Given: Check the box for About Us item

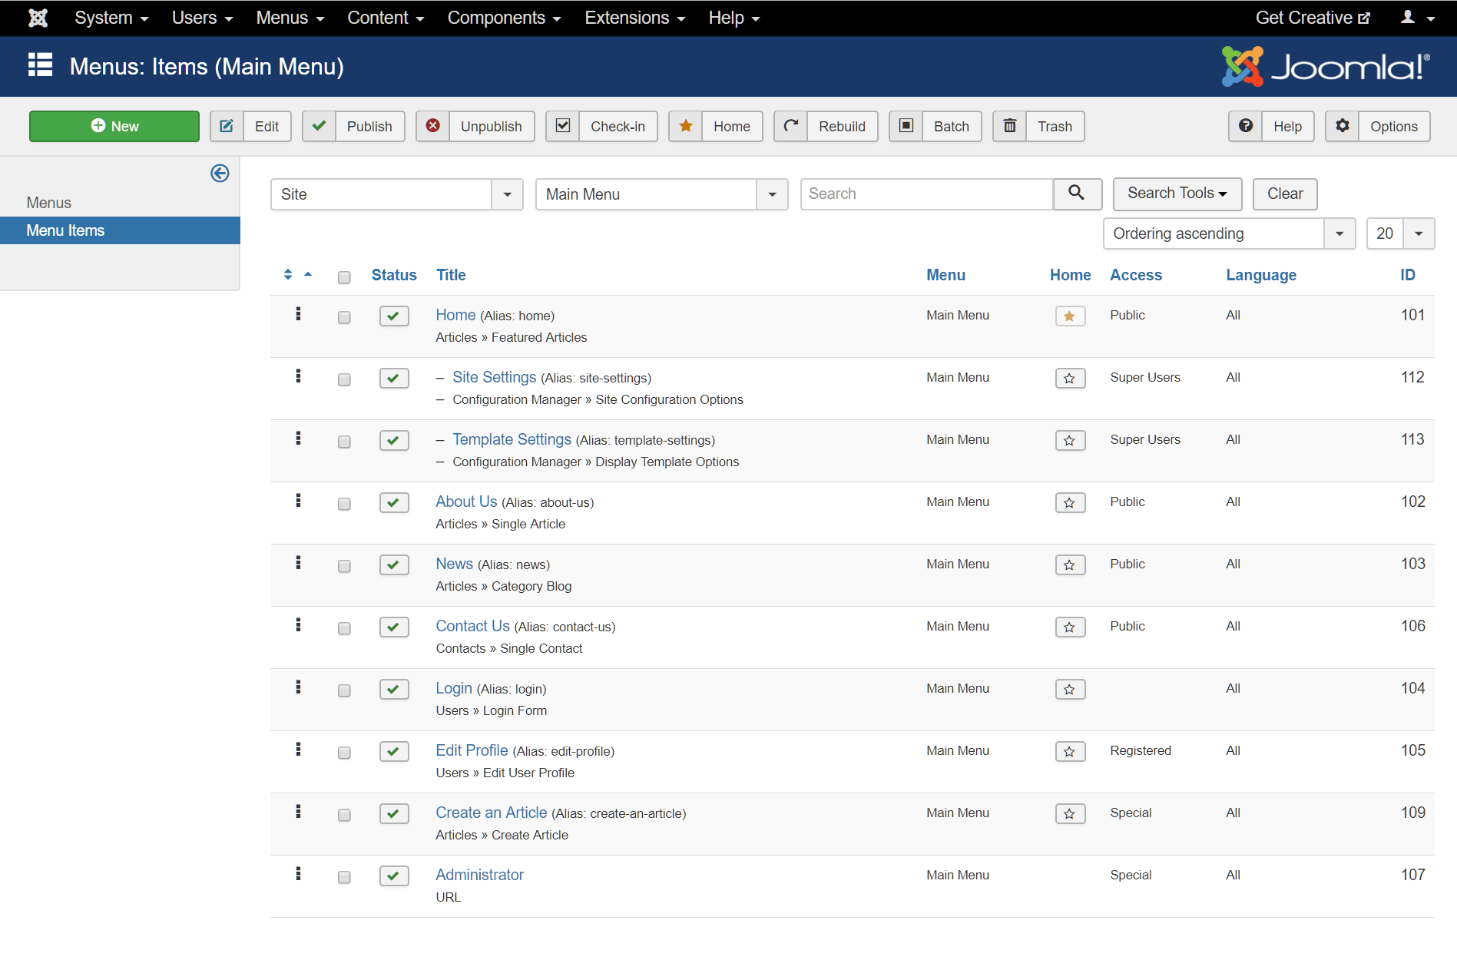Looking at the screenshot, I should (x=344, y=504).
